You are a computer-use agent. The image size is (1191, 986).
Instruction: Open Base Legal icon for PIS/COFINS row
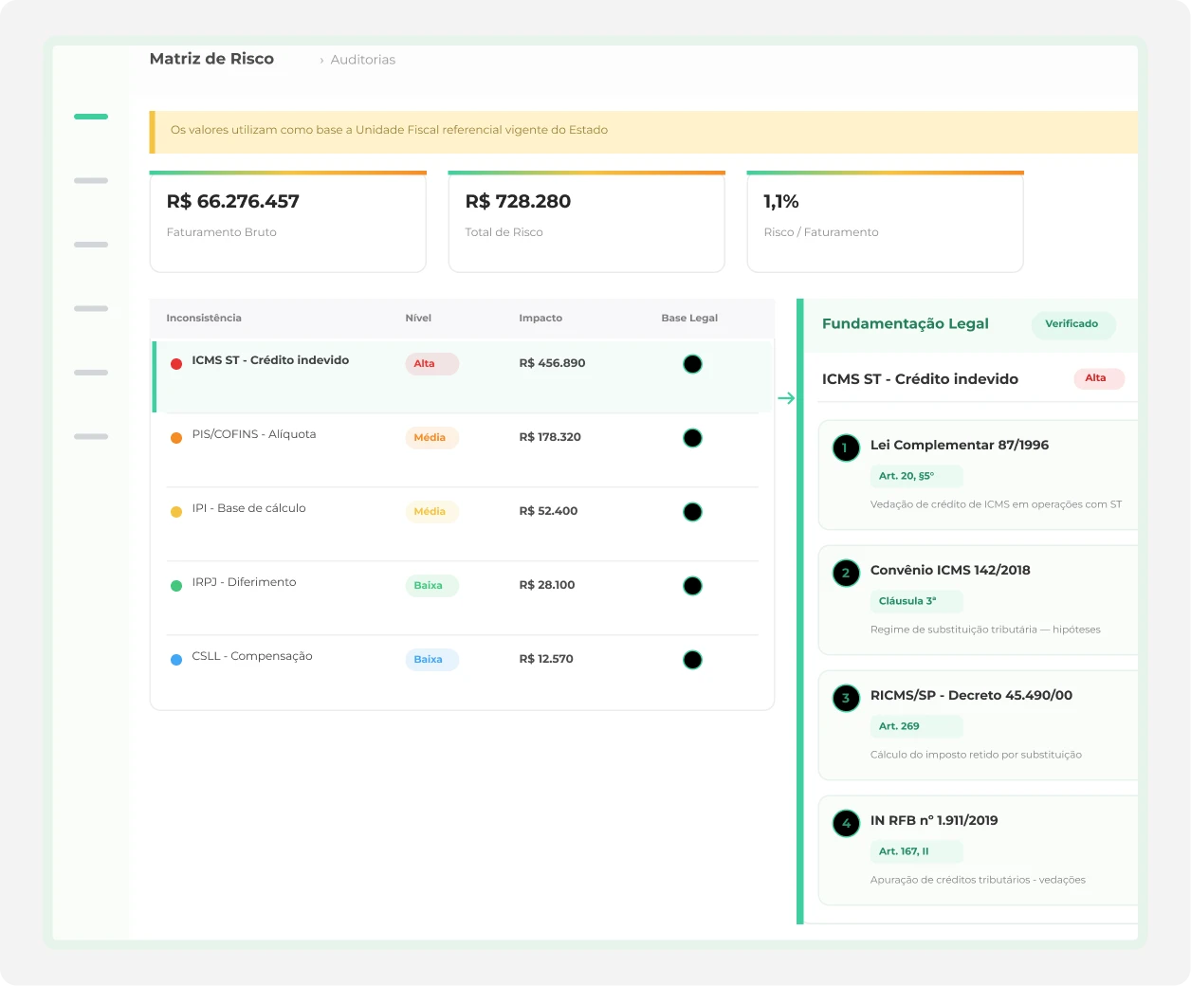click(x=692, y=438)
